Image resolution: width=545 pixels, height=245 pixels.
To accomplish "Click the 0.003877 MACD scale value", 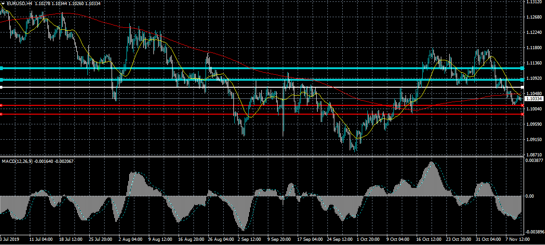I will (x=534, y=160).
